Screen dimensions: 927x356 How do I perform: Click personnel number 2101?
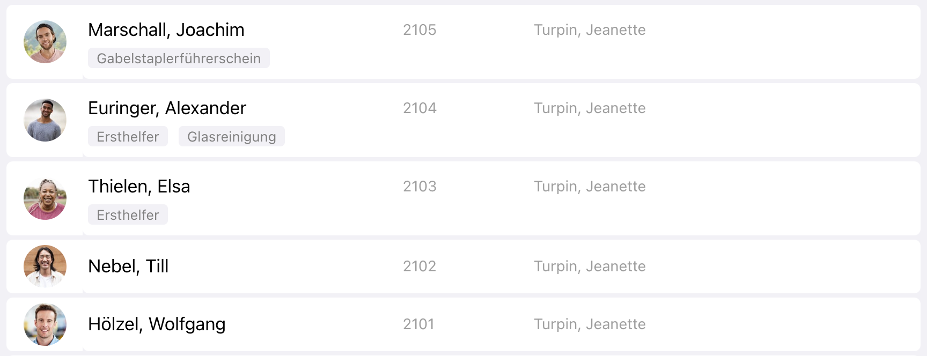coord(418,324)
